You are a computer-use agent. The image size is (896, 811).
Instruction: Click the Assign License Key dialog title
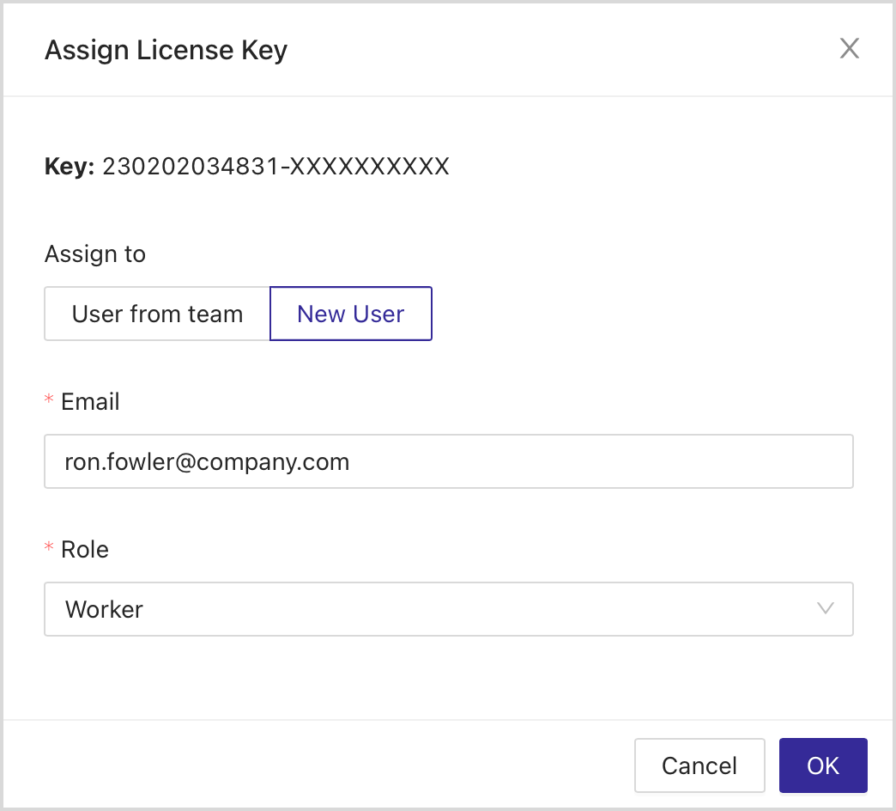coord(166,49)
